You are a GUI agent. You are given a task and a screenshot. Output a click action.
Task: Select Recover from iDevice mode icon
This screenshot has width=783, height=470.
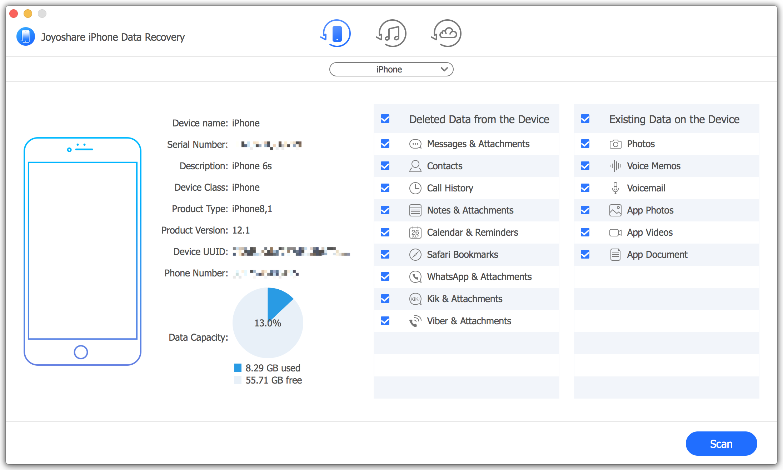click(x=336, y=34)
